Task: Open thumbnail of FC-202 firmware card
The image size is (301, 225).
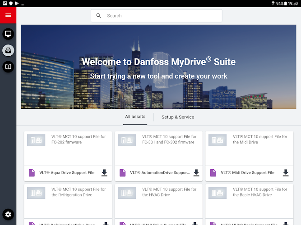Action: point(36,140)
